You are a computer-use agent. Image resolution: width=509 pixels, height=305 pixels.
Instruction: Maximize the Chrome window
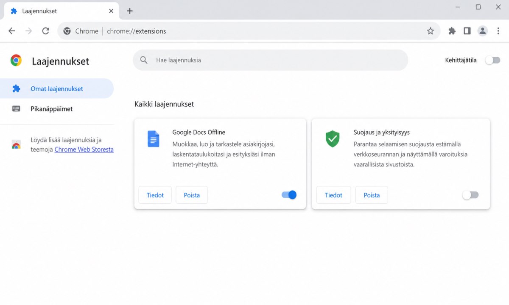(x=478, y=7)
